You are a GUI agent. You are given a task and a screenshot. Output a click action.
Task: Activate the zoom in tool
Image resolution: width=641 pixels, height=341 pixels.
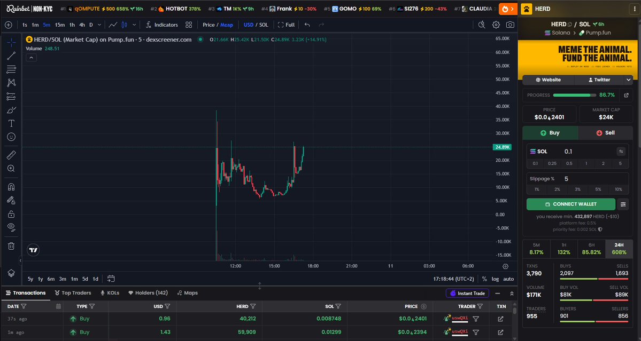point(11,169)
